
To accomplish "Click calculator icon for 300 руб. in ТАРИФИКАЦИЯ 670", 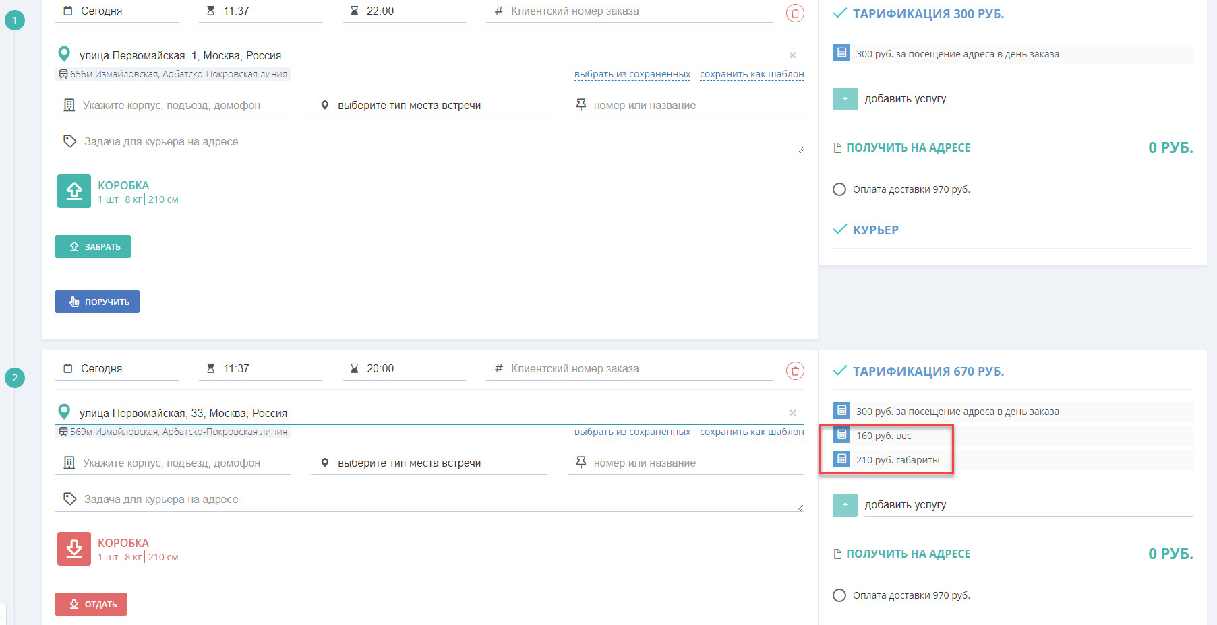I will (841, 411).
